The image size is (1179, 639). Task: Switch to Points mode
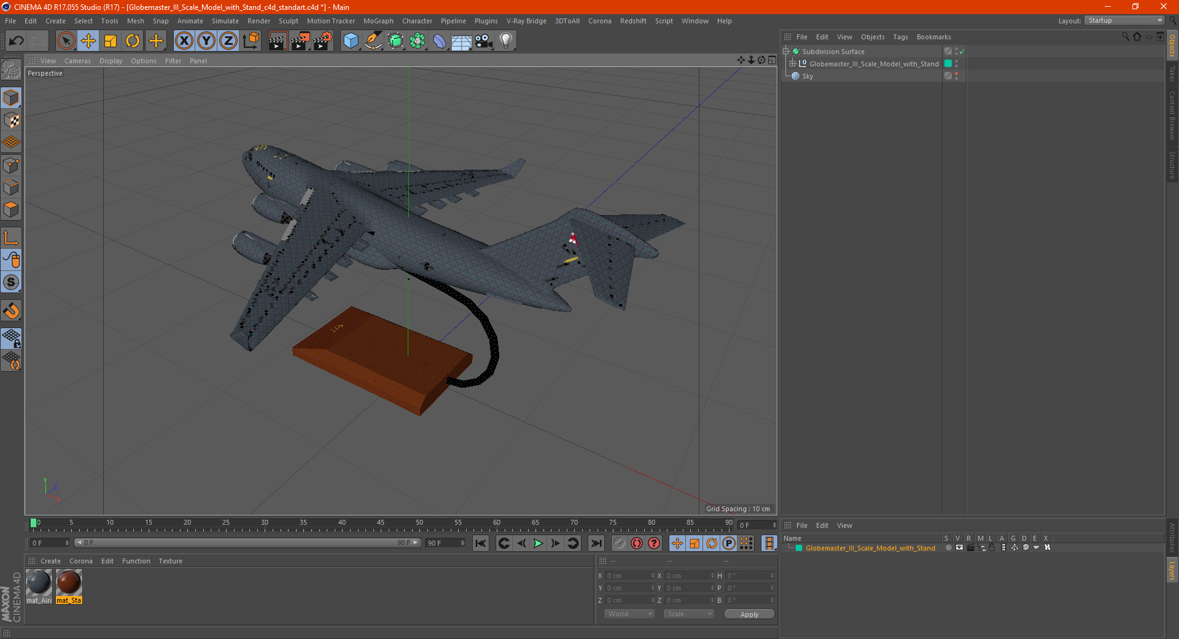(12, 165)
